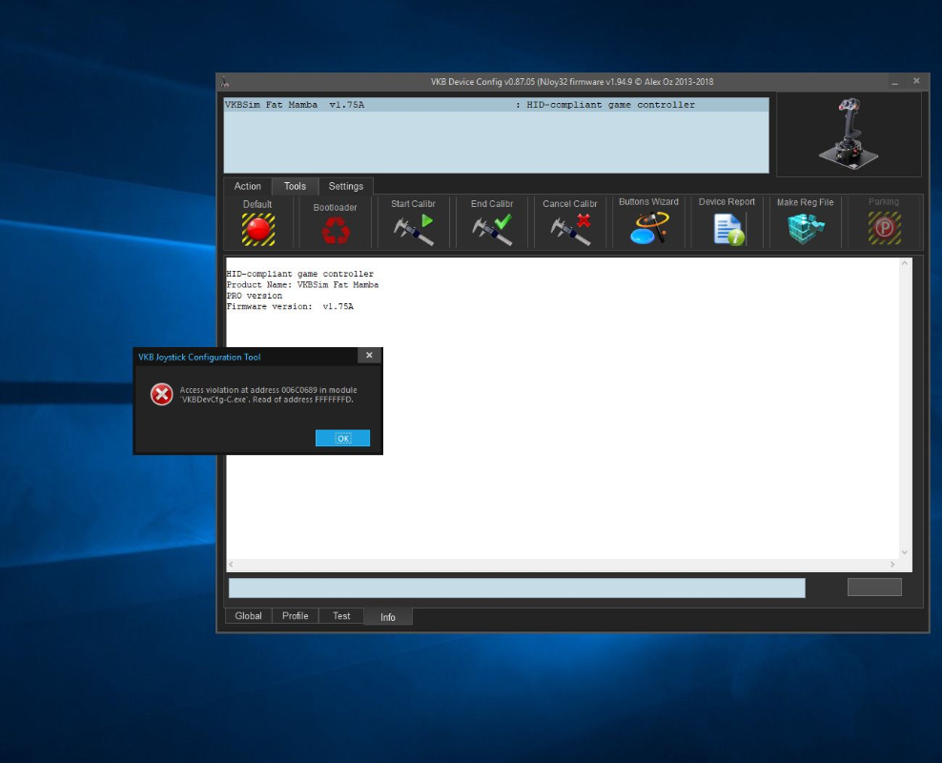This screenshot has height=763, width=942.
Task: Confirm the error dialog with OK
Action: tap(342, 438)
